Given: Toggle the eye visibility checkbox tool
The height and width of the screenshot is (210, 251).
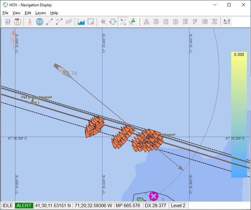Looking at the screenshot, I should pyautogui.click(x=123, y=22).
